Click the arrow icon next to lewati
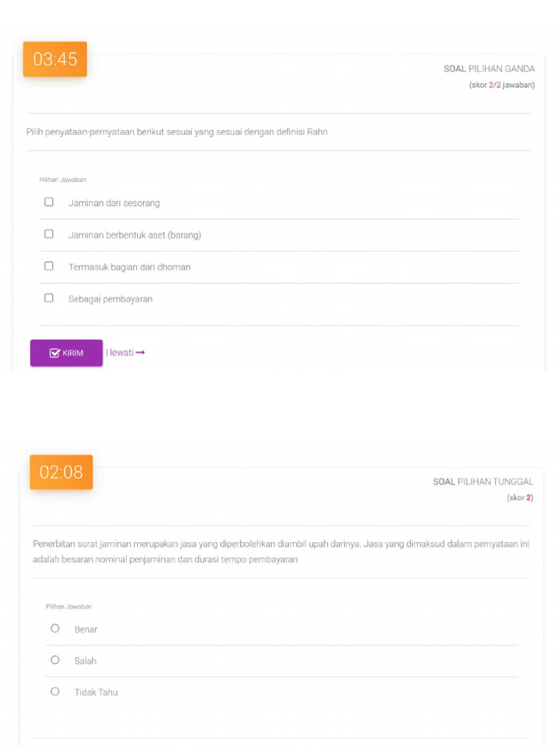This screenshot has height=746, width=560. (x=141, y=353)
